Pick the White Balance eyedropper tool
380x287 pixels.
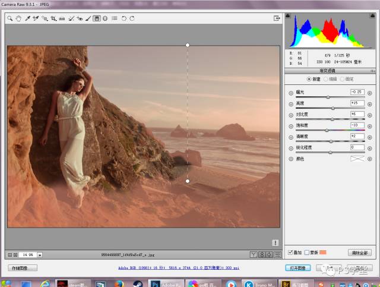[27, 19]
